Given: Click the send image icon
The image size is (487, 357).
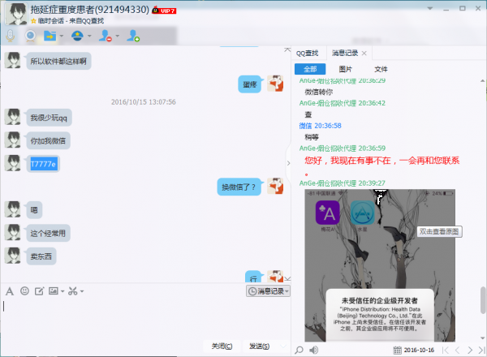Looking at the screenshot, I should (54, 291).
